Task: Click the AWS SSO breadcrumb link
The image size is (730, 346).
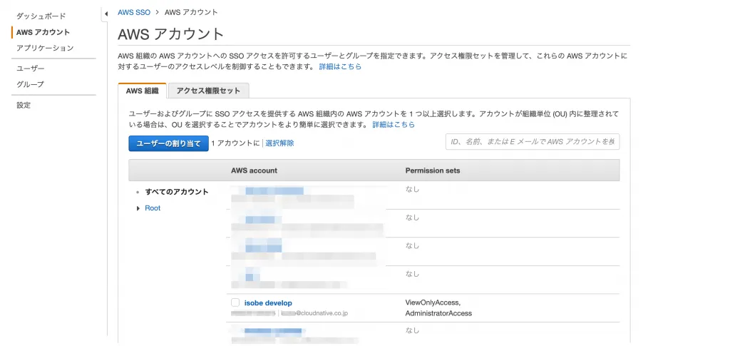Action: [x=134, y=12]
